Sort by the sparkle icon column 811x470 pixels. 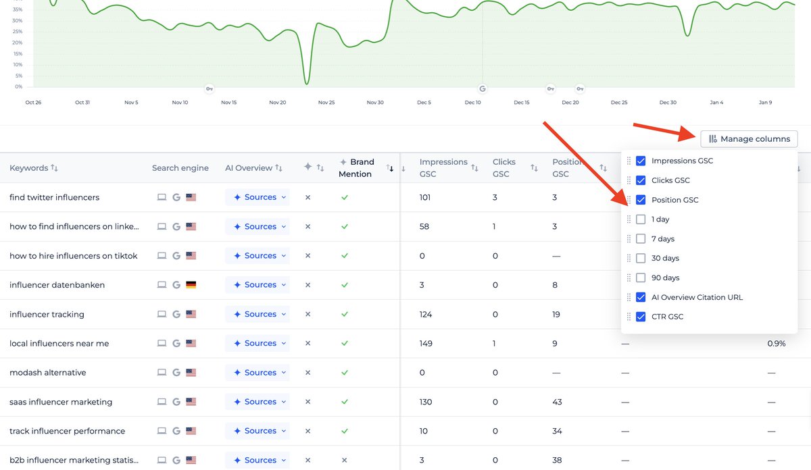[x=320, y=168]
